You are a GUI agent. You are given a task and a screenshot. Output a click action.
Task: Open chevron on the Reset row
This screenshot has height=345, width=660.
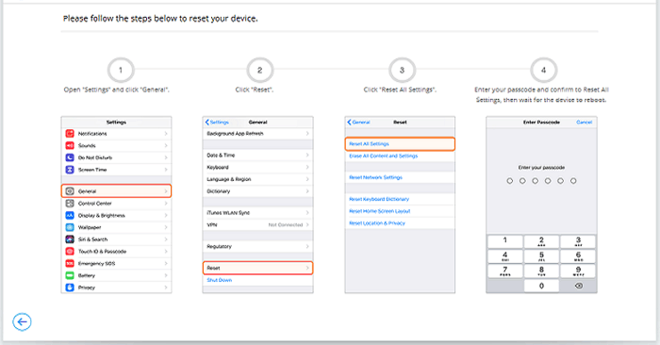click(x=307, y=268)
